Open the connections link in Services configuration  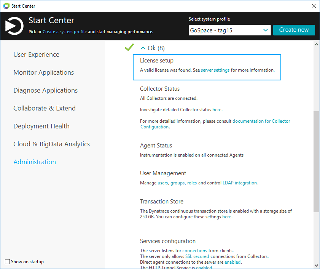(x=195, y=251)
